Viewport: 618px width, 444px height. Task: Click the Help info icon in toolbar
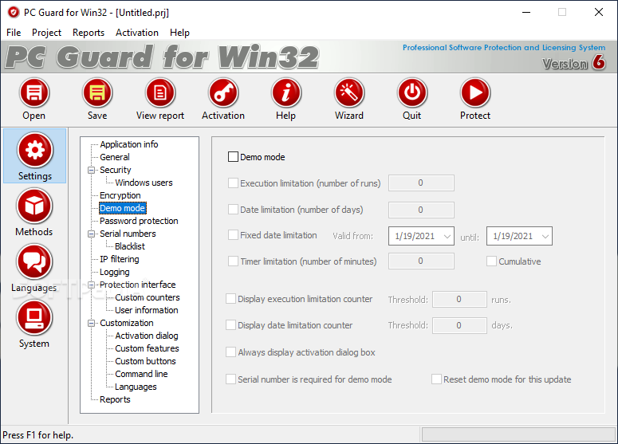(286, 93)
